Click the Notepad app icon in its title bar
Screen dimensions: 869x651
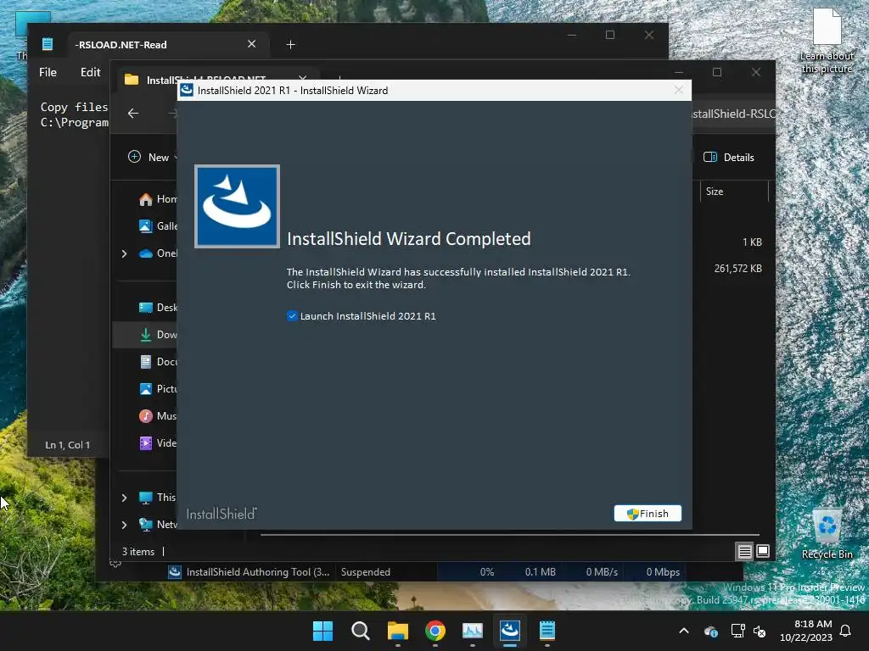48,44
